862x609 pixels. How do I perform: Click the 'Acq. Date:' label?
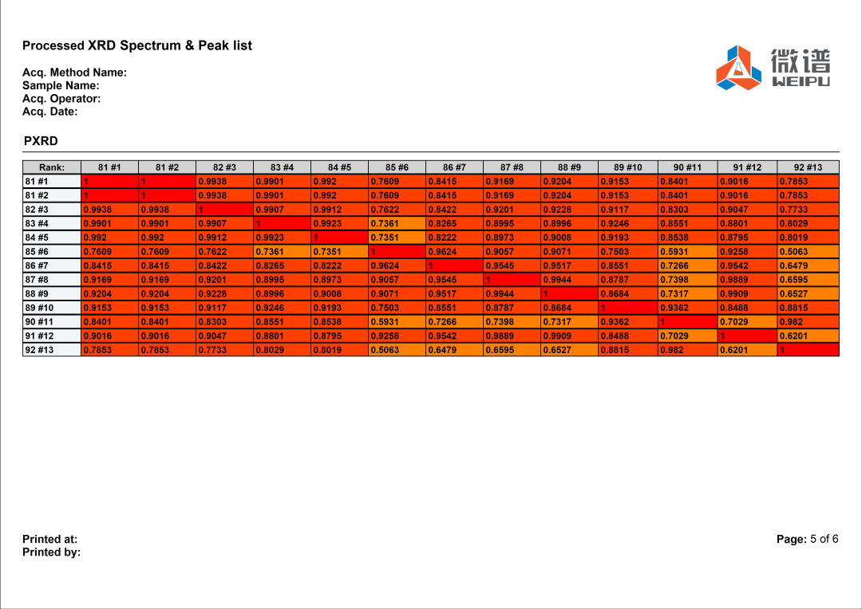point(49,112)
